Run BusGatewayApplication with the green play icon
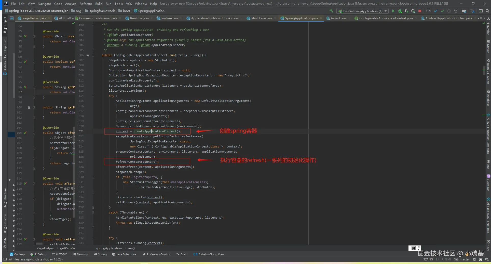This screenshot has width=491, height=264. 393,11
